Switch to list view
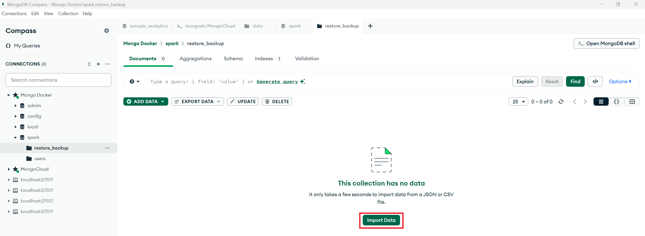This screenshot has height=236, width=645. click(601, 102)
